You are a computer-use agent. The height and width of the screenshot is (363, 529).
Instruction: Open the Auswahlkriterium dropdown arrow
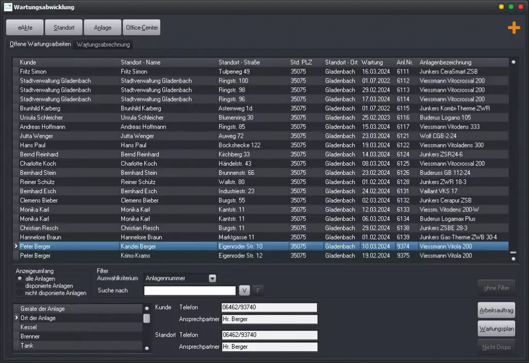coord(212,278)
